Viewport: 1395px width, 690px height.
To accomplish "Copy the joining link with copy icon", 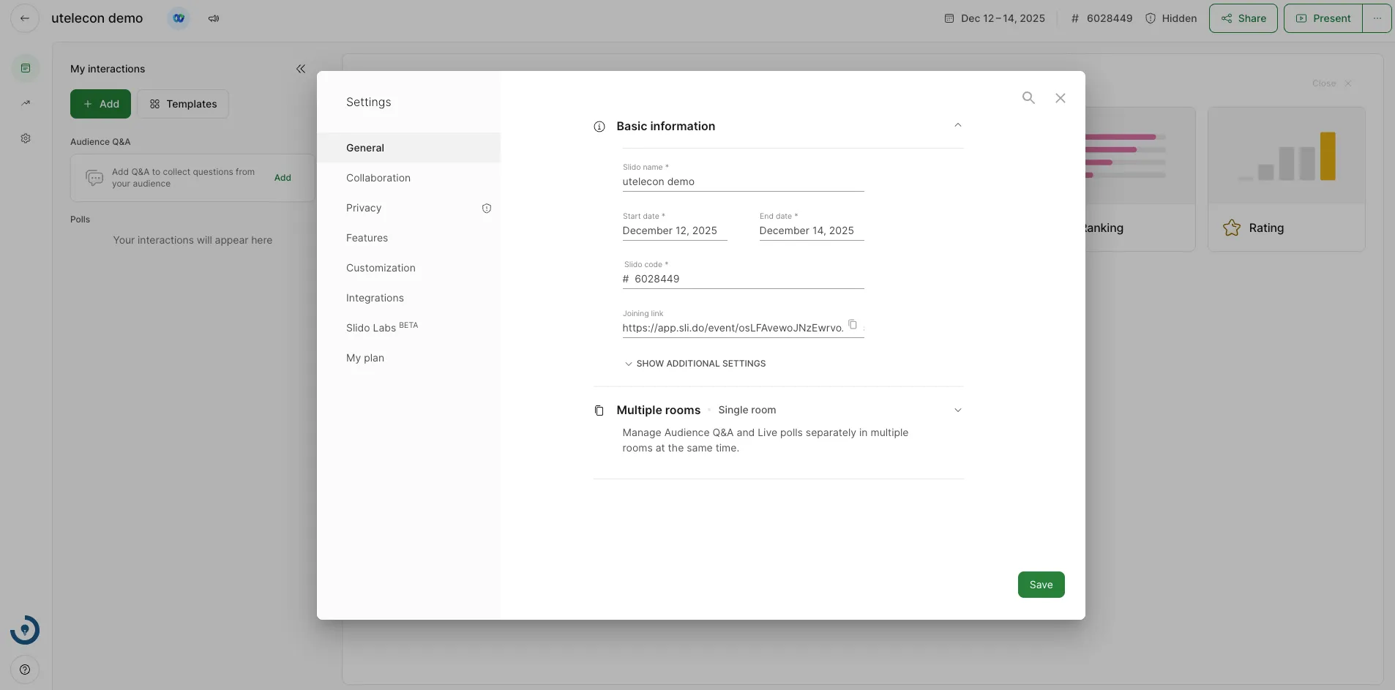I will [x=853, y=324].
